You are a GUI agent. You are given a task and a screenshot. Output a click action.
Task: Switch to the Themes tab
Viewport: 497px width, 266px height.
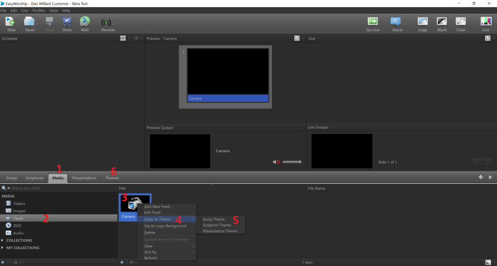click(112, 178)
